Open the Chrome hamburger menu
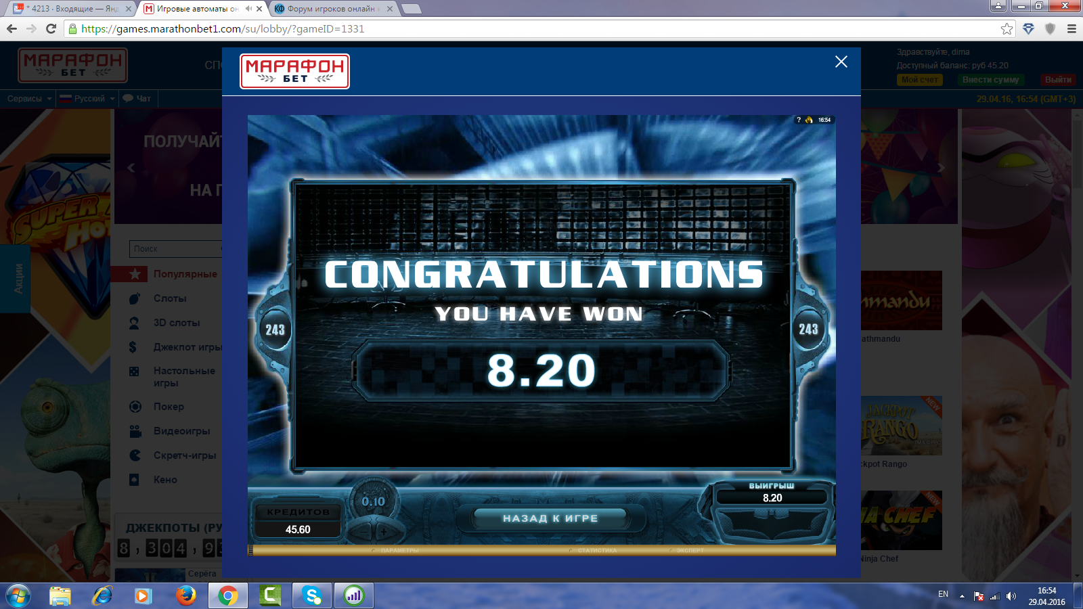1083x609 pixels. (x=1071, y=28)
